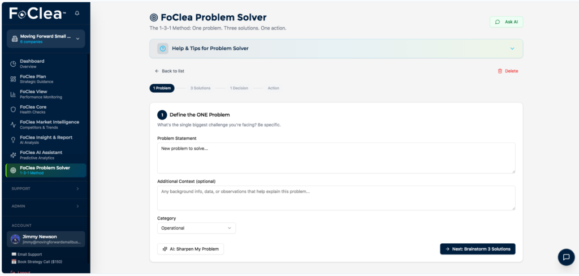Screen dimensions: 579x276
Task: Click the Insight & Report lightbulb icon
Action: point(13,140)
